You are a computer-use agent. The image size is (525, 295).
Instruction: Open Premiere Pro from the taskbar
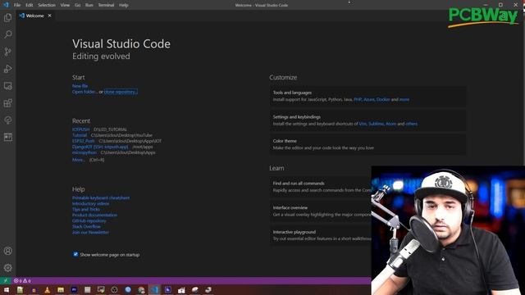point(74,289)
